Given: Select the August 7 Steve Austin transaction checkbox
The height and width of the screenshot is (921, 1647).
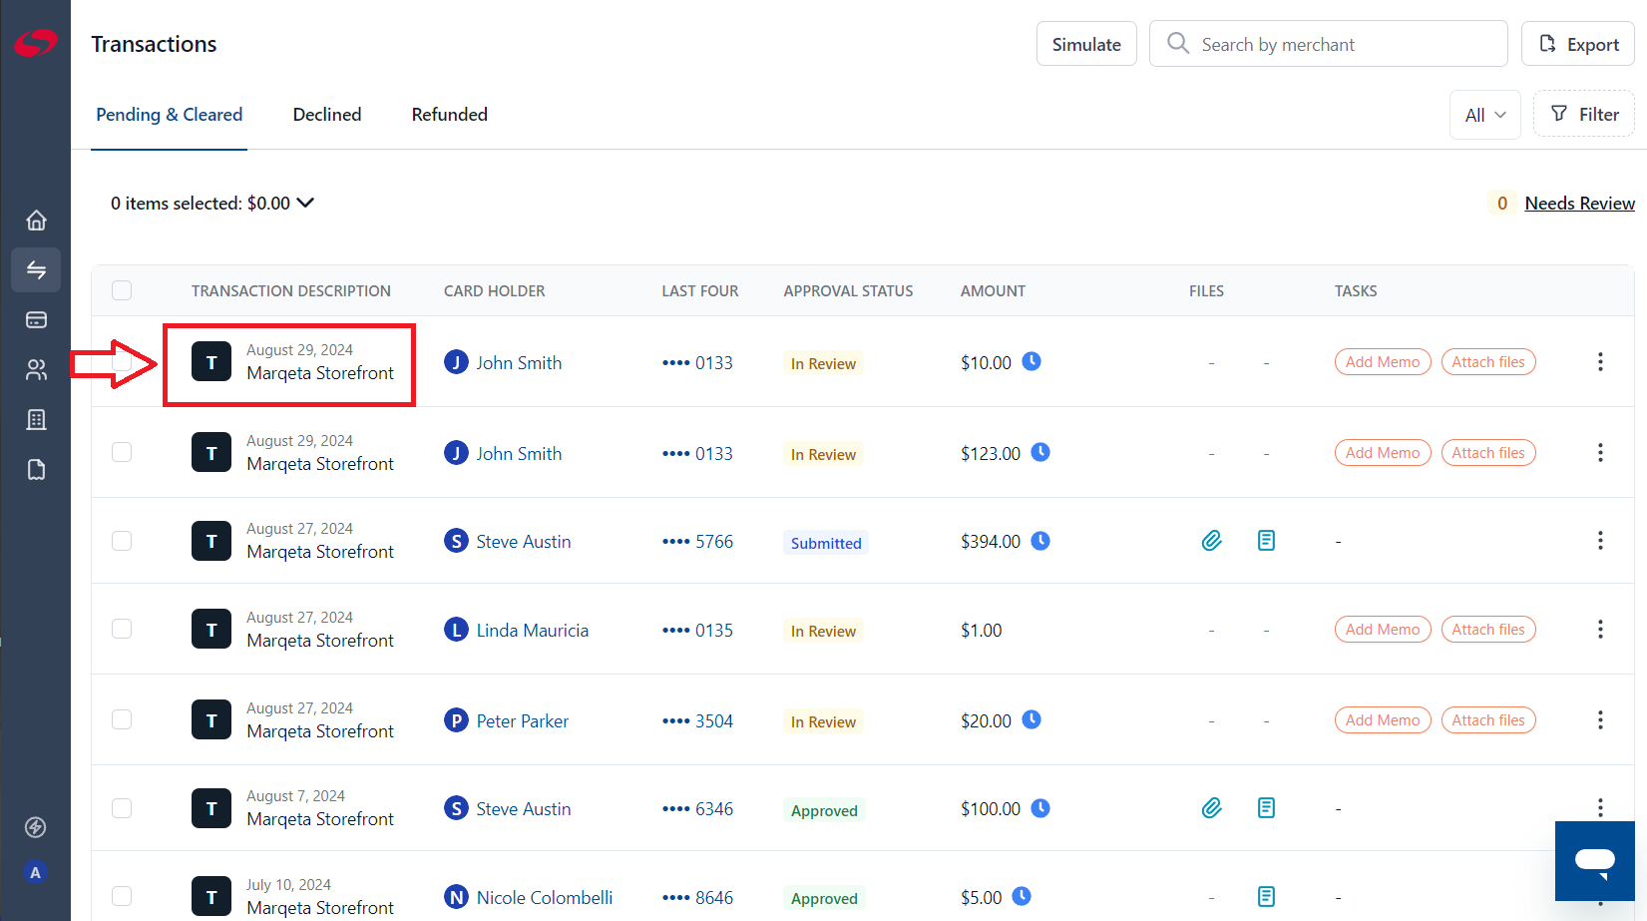Looking at the screenshot, I should (x=122, y=808).
